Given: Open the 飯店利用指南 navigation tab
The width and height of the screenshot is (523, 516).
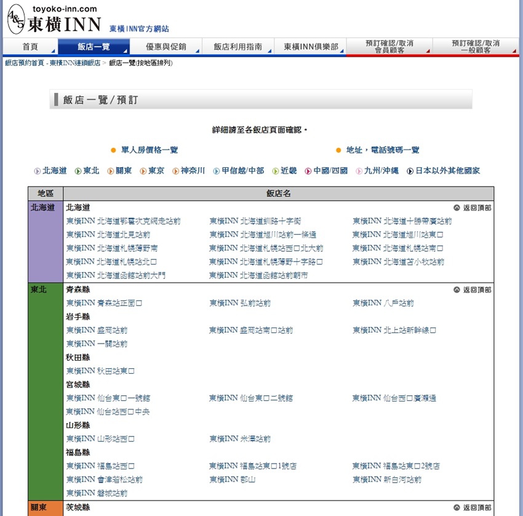Looking at the screenshot, I should 238,46.
